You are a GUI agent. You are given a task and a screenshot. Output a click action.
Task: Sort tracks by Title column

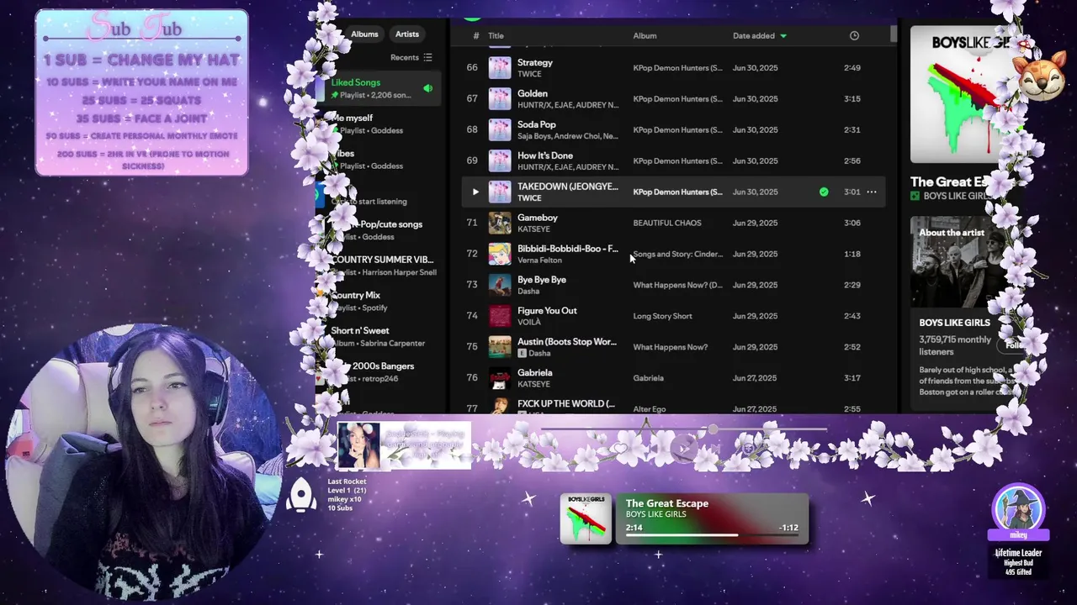click(x=496, y=36)
